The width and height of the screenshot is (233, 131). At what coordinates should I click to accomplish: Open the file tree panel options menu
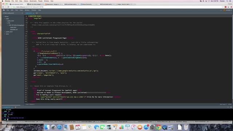click(22, 13)
